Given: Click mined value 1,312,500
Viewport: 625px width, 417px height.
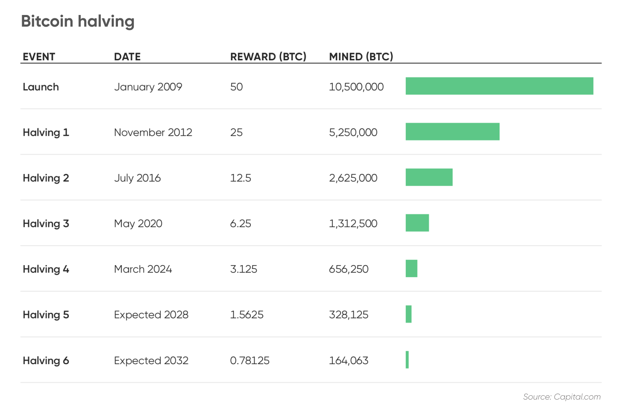Looking at the screenshot, I should tap(353, 223).
